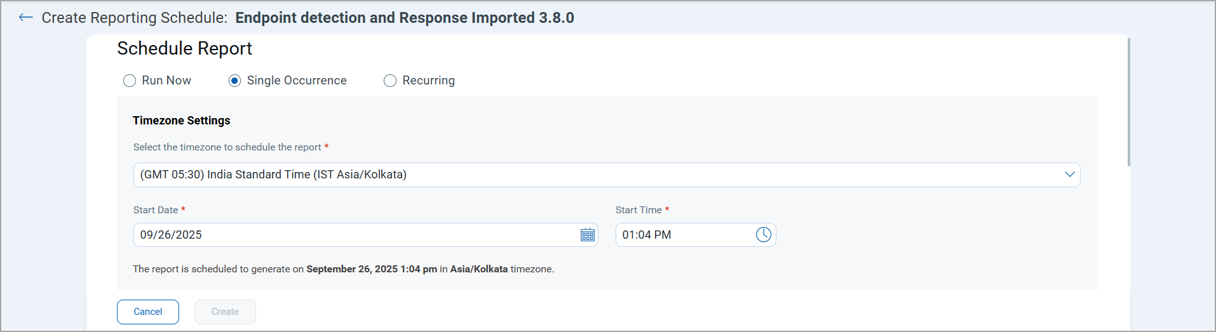Click the Timezone Settings heading

pos(182,121)
